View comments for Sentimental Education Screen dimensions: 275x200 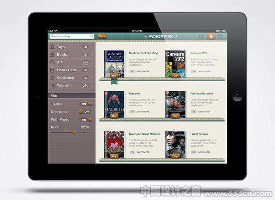(x=139, y=71)
